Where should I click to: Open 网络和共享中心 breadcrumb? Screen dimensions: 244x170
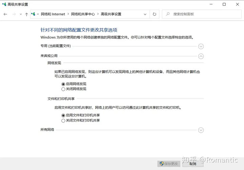pos(83,14)
